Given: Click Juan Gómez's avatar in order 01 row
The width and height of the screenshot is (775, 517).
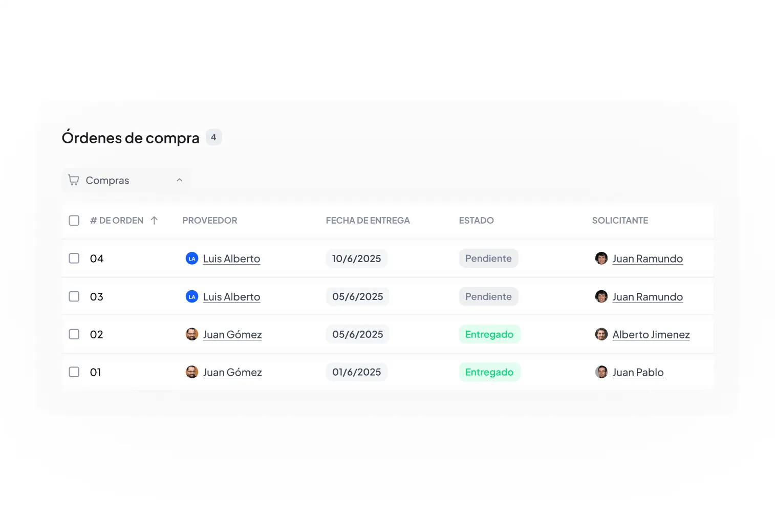Looking at the screenshot, I should (192, 372).
